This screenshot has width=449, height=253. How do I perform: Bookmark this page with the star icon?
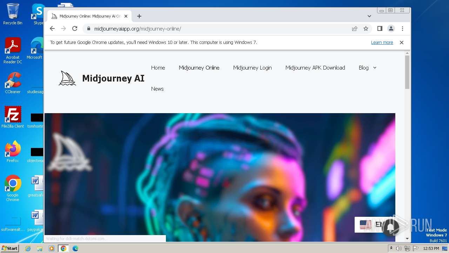click(x=366, y=29)
